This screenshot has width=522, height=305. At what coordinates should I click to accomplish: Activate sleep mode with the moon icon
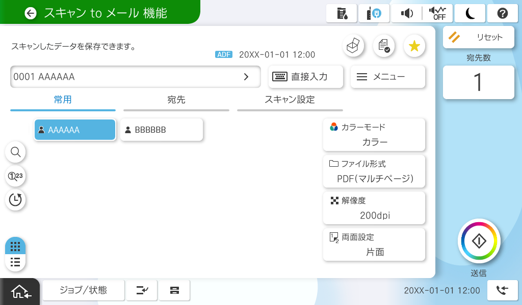click(469, 13)
